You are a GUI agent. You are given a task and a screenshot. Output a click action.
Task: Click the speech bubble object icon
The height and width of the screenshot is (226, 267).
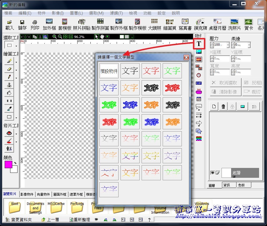(199, 107)
